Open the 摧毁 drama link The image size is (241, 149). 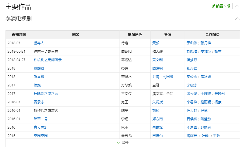pos(37,85)
